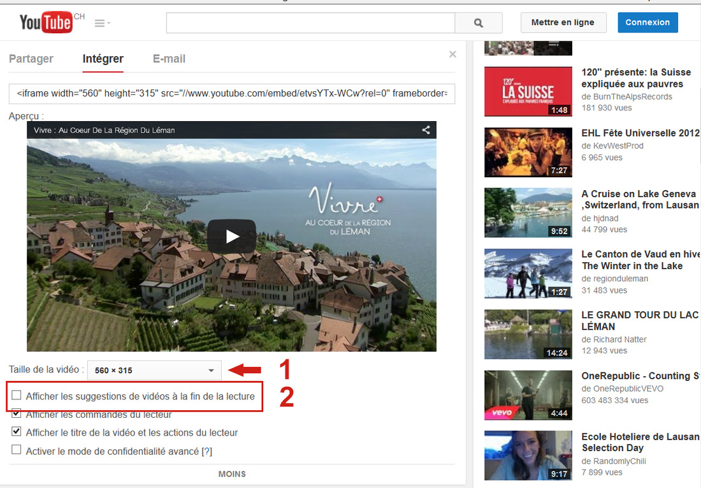Screen dimensions: 701x488
Task: Close the share panel with X
Action: [452, 55]
